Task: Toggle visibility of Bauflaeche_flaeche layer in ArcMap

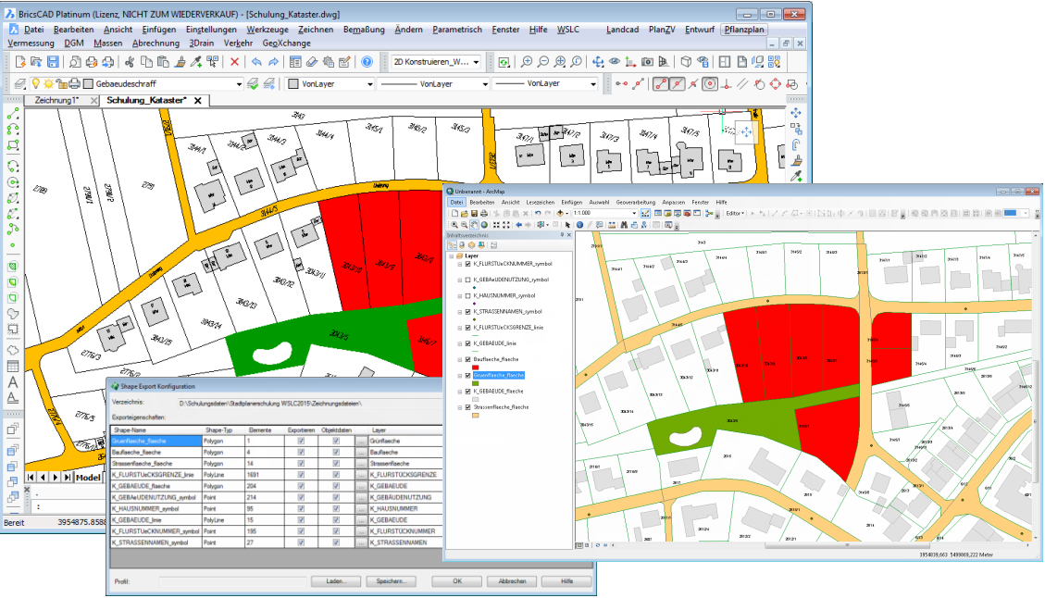Action: [x=467, y=358]
